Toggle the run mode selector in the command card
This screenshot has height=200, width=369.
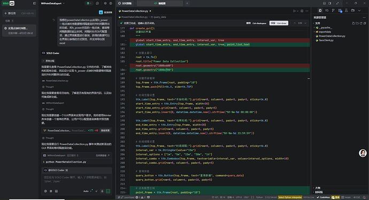click(x=73, y=156)
